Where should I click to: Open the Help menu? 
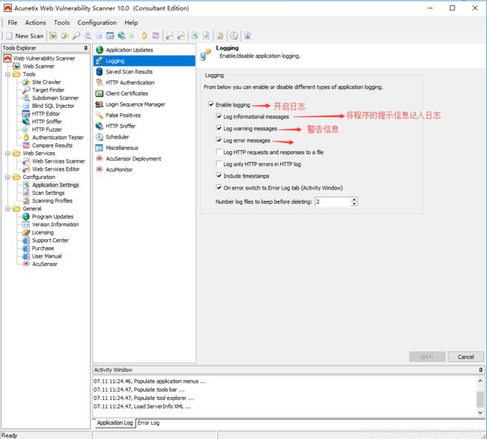pos(131,22)
